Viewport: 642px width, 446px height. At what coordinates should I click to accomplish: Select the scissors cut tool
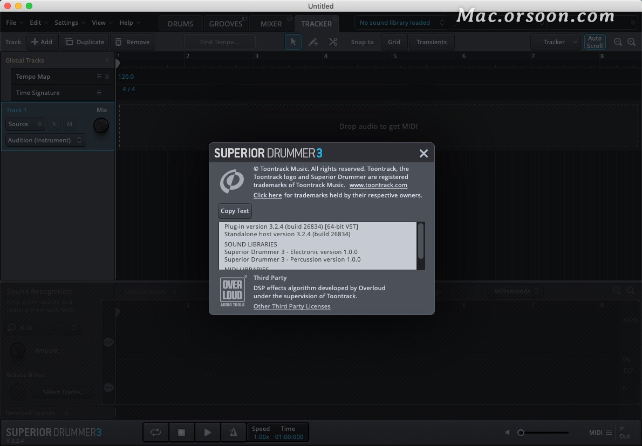(x=333, y=42)
